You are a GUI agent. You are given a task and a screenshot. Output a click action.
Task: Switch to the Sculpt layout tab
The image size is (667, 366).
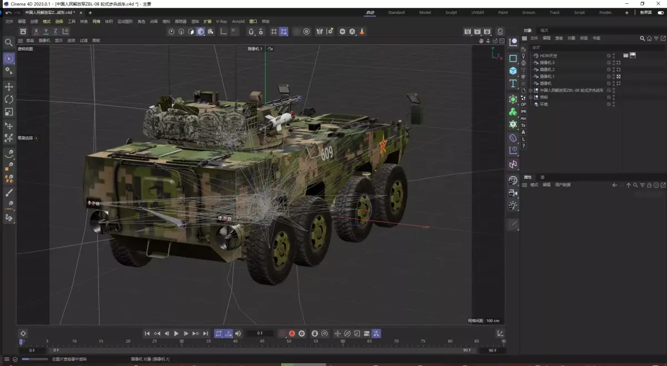451,12
